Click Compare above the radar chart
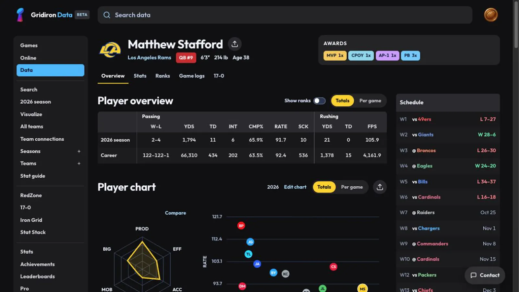Image resolution: width=519 pixels, height=292 pixels. [x=175, y=213]
